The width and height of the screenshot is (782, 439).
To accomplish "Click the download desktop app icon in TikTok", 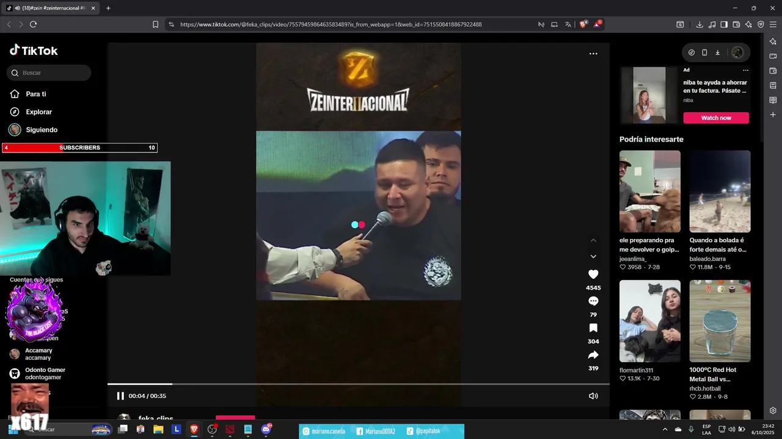I will coord(718,52).
